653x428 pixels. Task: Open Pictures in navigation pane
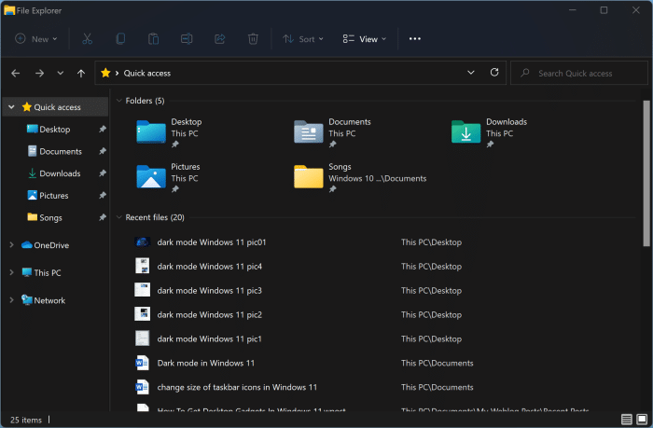(54, 195)
